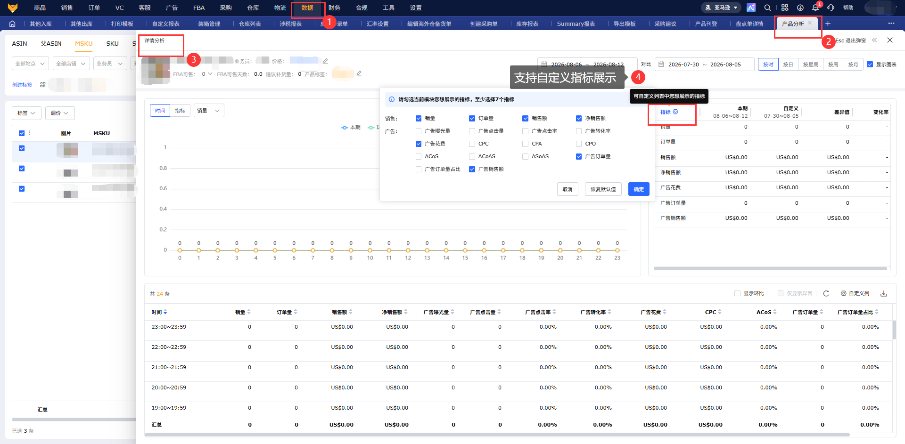This screenshot has width=905, height=444.
Task: Uncheck 订单量 metric checkbox
Action: [472, 118]
